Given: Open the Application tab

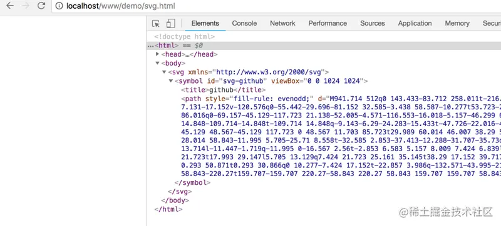Looking at the screenshot, I should click(415, 23).
